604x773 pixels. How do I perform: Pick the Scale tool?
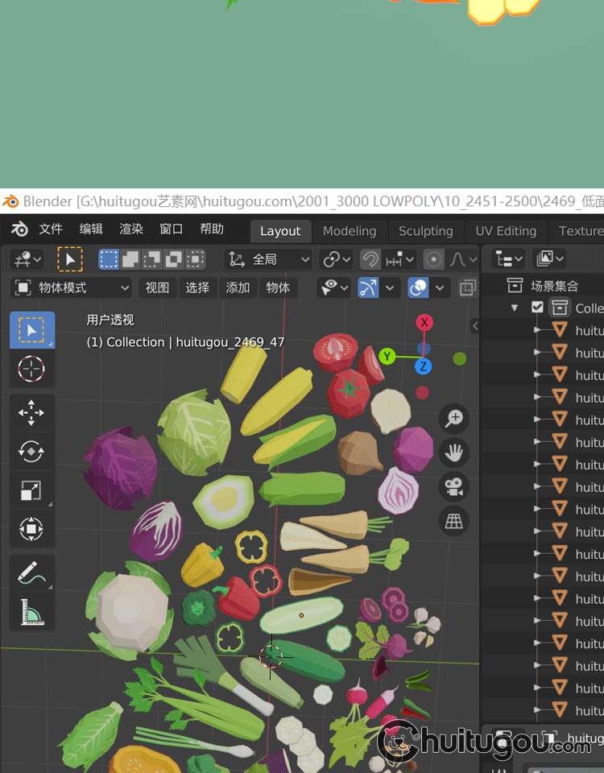[x=31, y=490]
